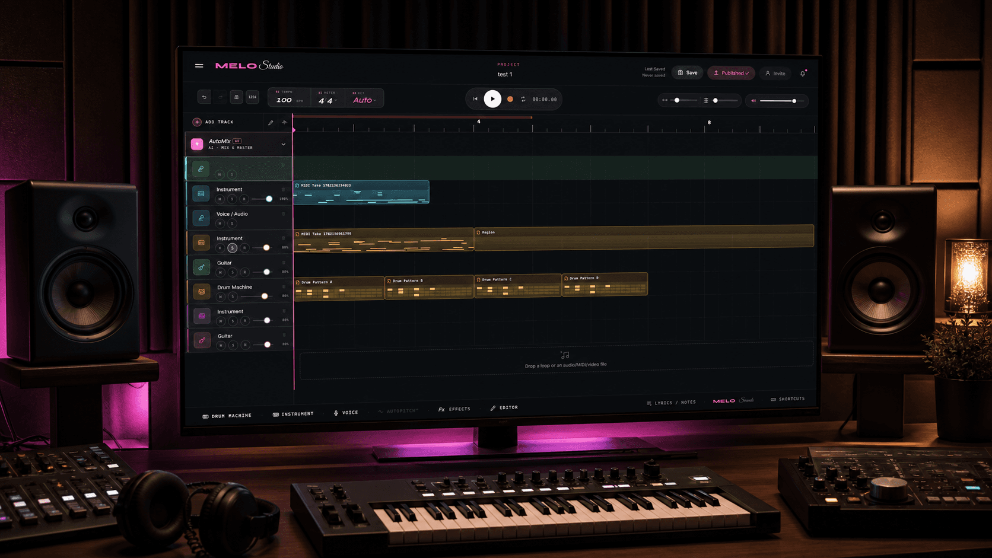Toggle the metronome icon button
This screenshot has height=558, width=992.
click(x=236, y=97)
